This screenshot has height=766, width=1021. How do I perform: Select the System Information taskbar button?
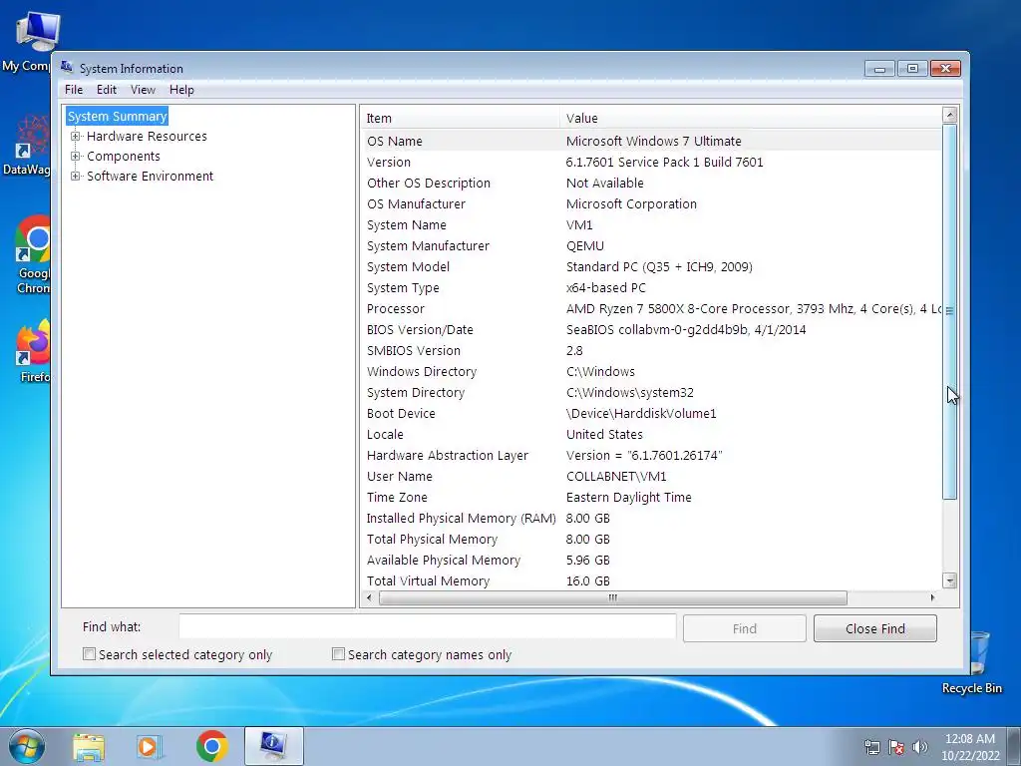273,746
